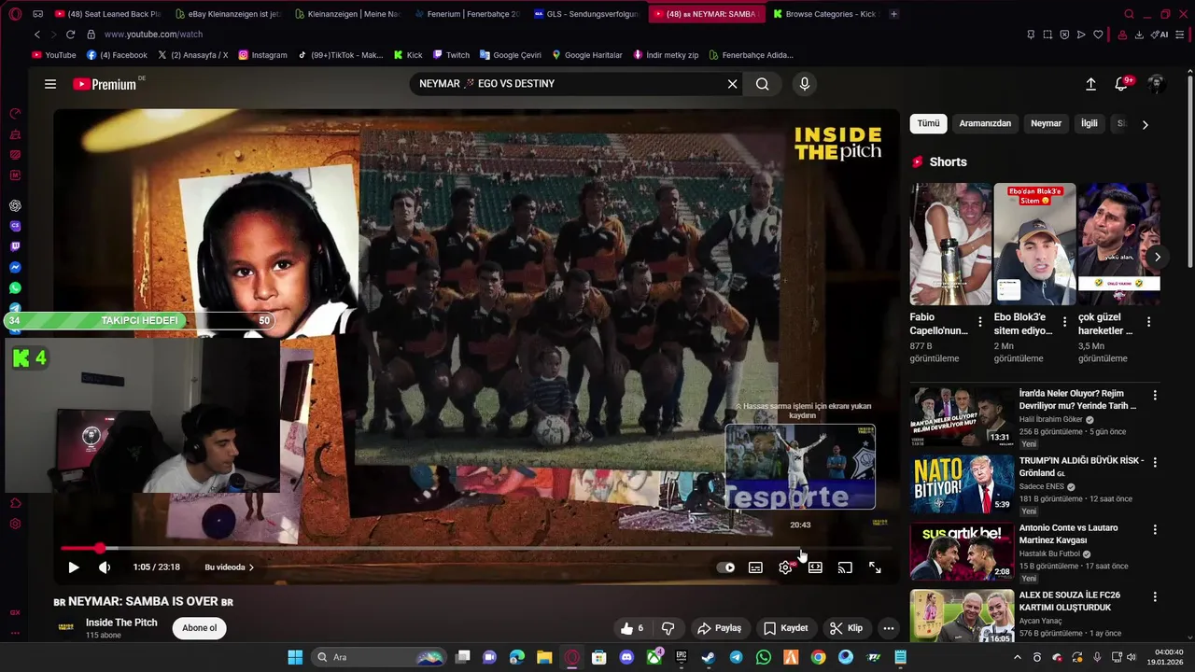
Task: Open 'Ebo Blok3'e sitem' short thumbnail
Action: coord(1034,244)
